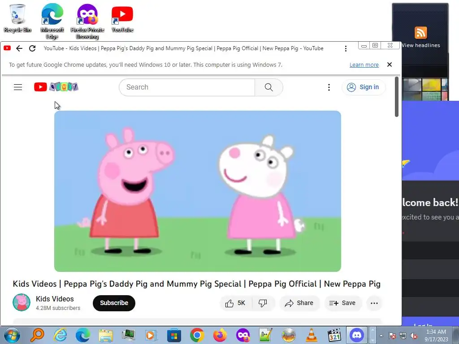Open the orange magnifier search taskbar icon
The width and height of the screenshot is (459, 344).
coord(37,335)
